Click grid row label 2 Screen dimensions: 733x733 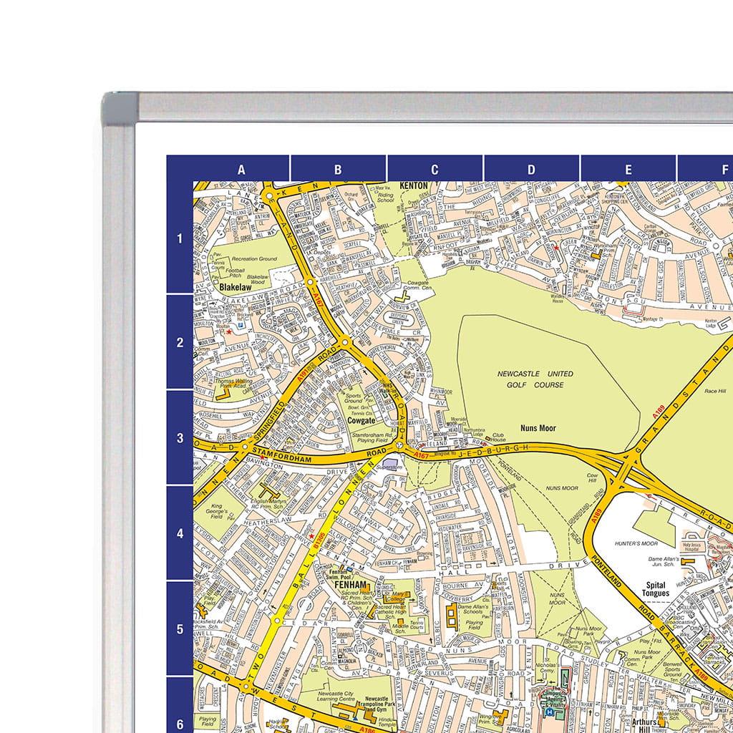[x=180, y=343]
